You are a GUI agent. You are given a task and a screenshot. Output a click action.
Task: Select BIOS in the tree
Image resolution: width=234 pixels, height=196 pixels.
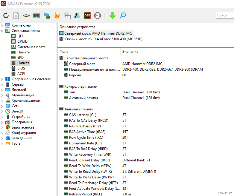tap(21, 68)
